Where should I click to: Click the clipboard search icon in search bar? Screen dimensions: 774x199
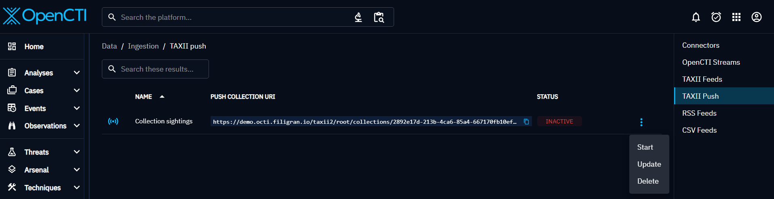tap(379, 17)
